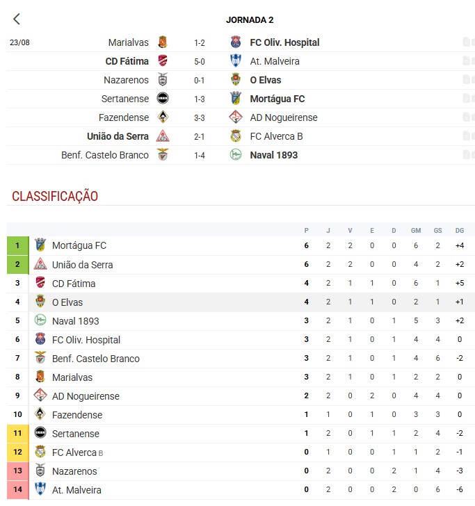
Task: Open União da Serra crest in standings
Action: (x=40, y=264)
